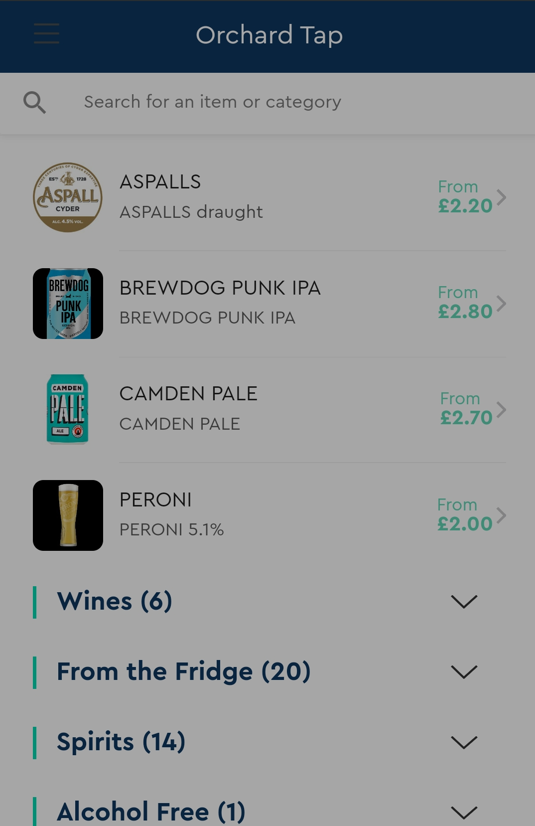Tap the search magnifier icon

click(34, 103)
